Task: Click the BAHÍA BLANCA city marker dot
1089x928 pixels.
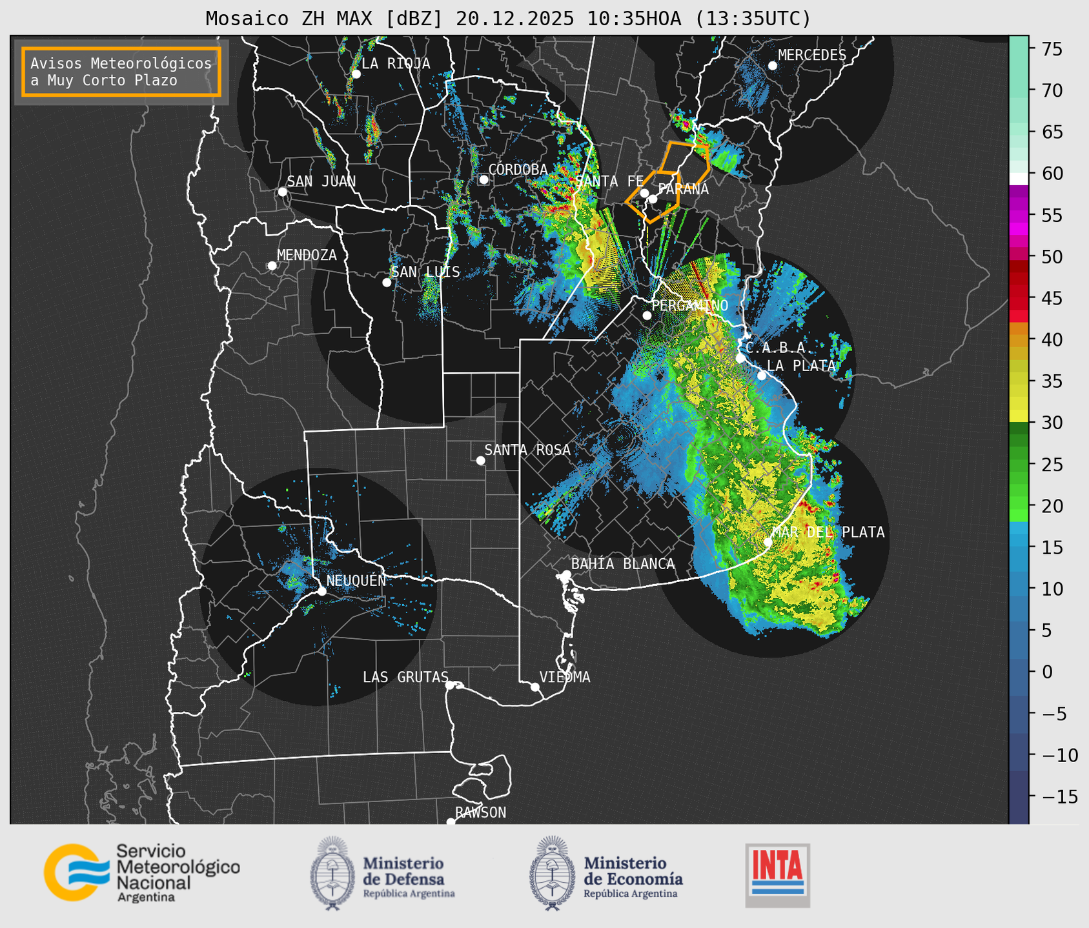Action: 566,574
